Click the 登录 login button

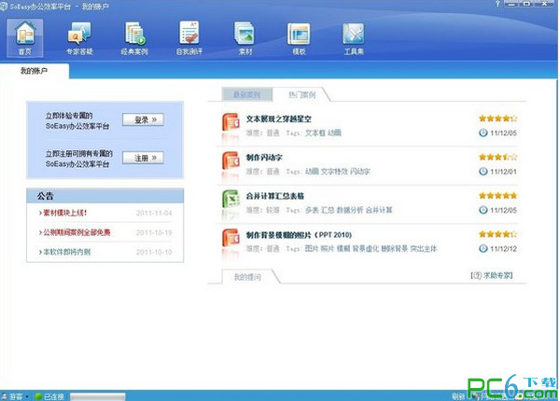click(143, 120)
